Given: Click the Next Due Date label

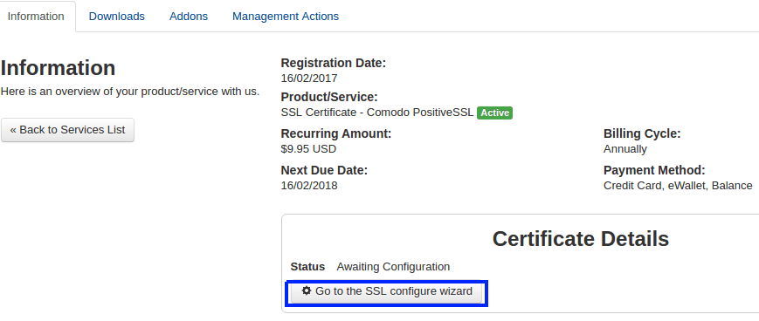Looking at the screenshot, I should (x=324, y=171).
